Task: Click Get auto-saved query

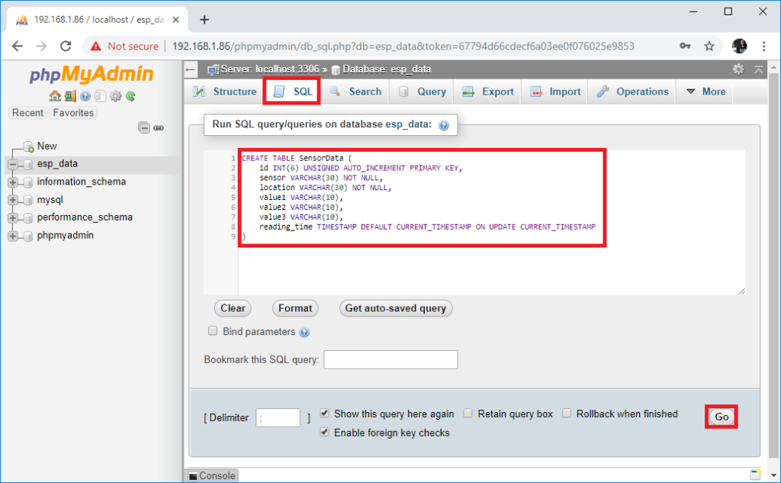Action: [396, 308]
